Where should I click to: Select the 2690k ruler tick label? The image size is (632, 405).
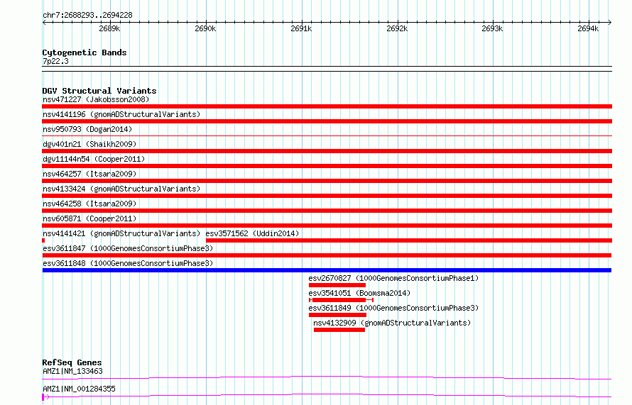click(x=205, y=28)
